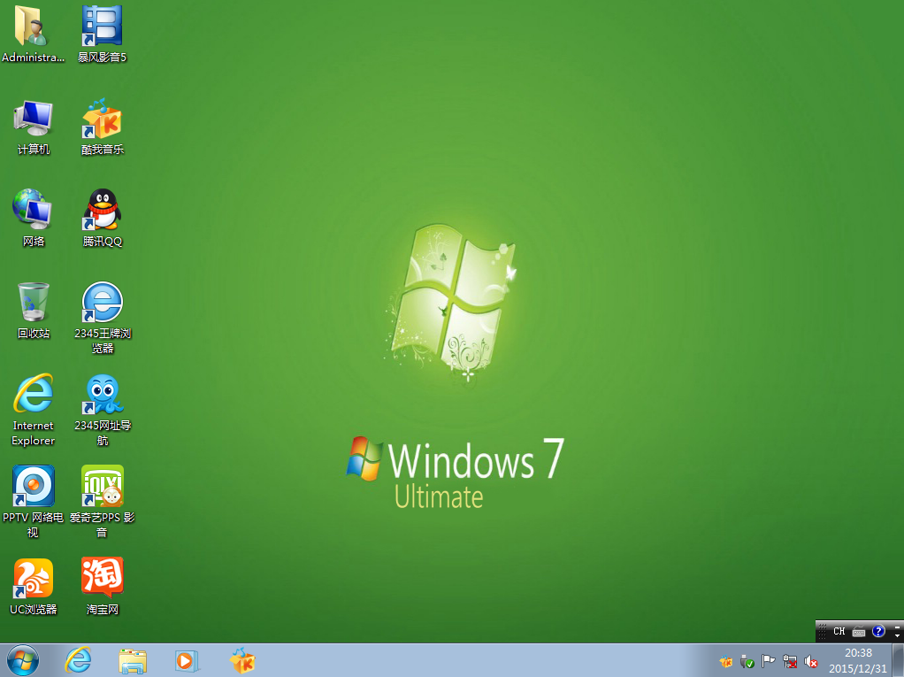Select the 计算机 desktop icon
The image size is (904, 677).
pos(33,127)
